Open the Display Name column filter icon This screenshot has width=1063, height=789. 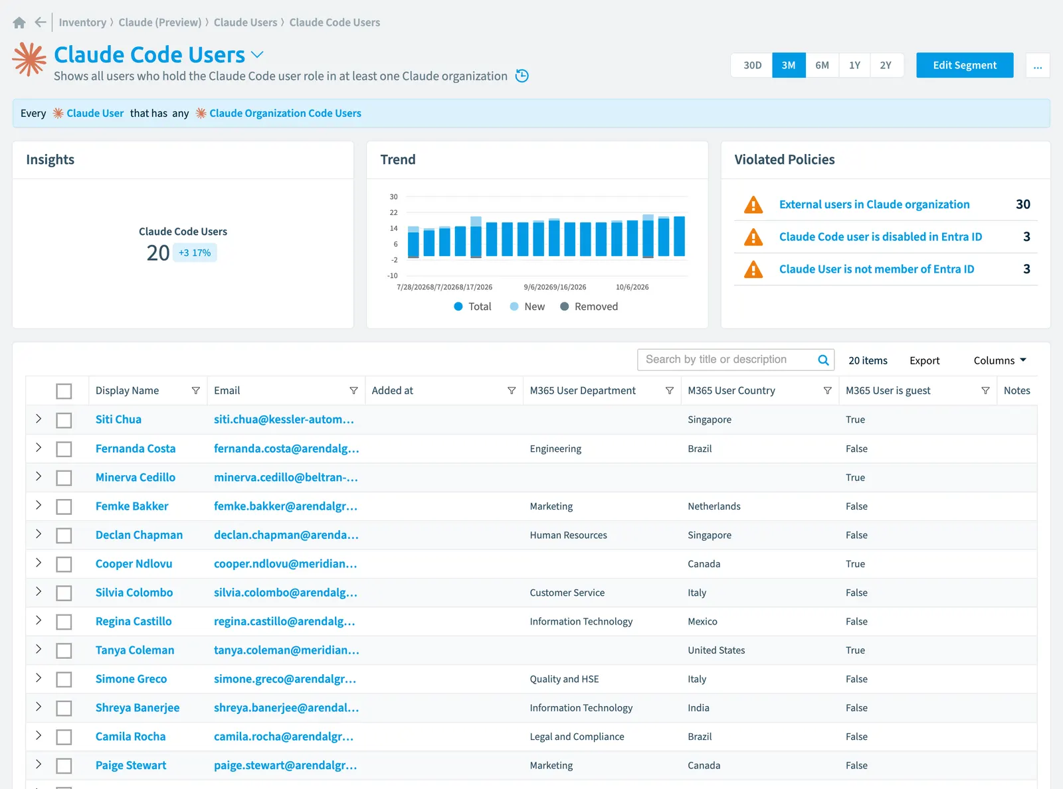196,391
